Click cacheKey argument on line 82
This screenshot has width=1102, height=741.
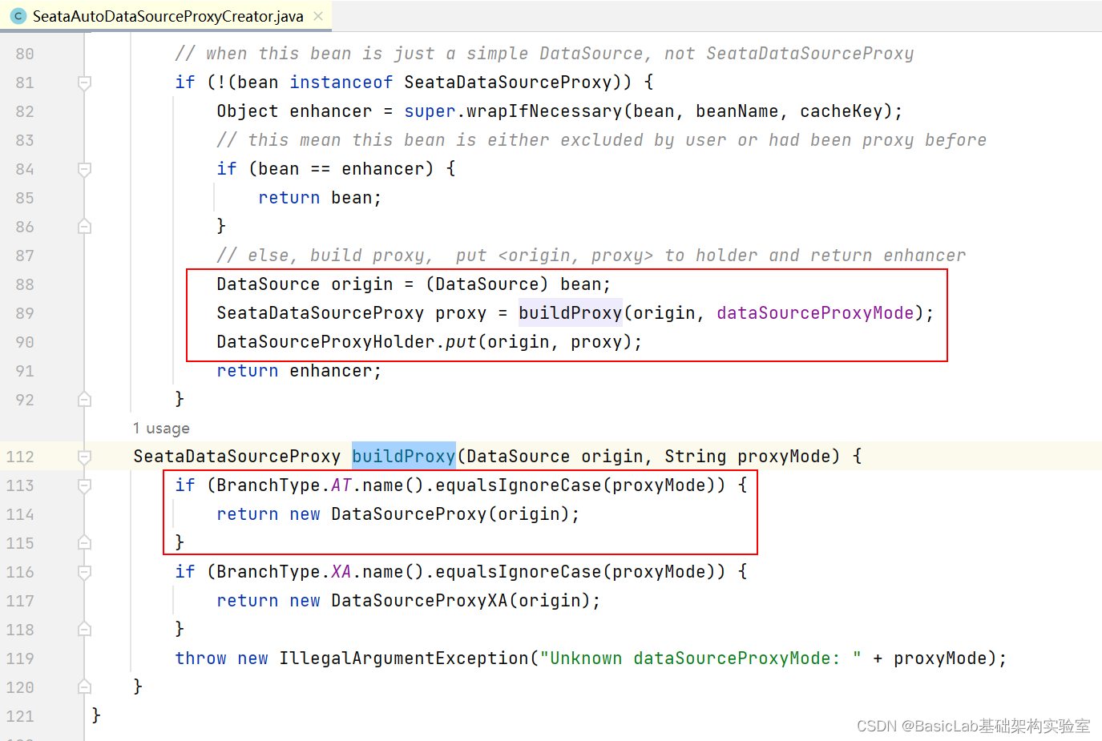841,111
